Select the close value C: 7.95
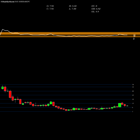Screen dimensions: 140x140 (x=50, y=9)
